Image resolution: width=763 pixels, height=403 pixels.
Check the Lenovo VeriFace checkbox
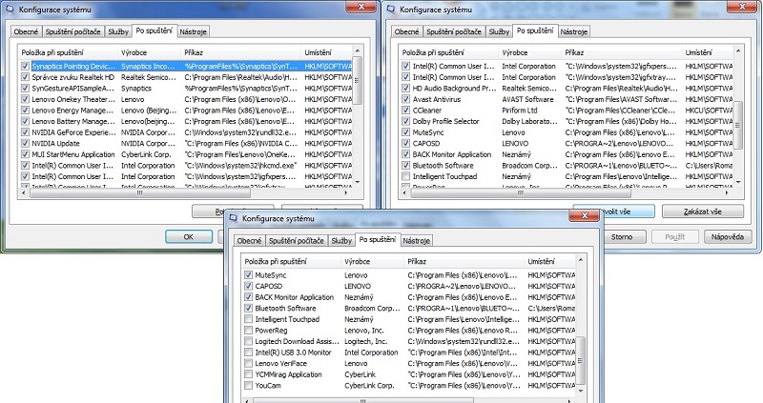pyautogui.click(x=248, y=363)
